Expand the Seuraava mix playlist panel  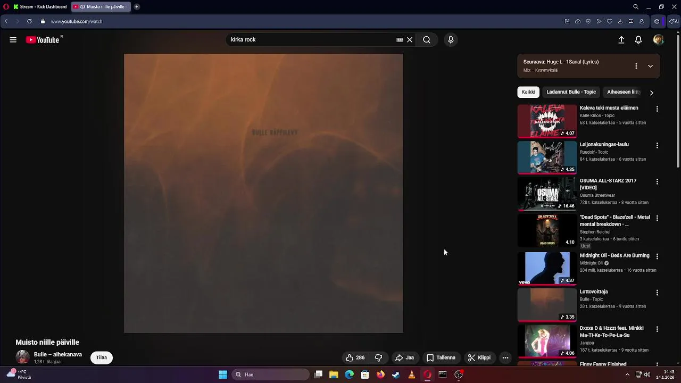[650, 66]
